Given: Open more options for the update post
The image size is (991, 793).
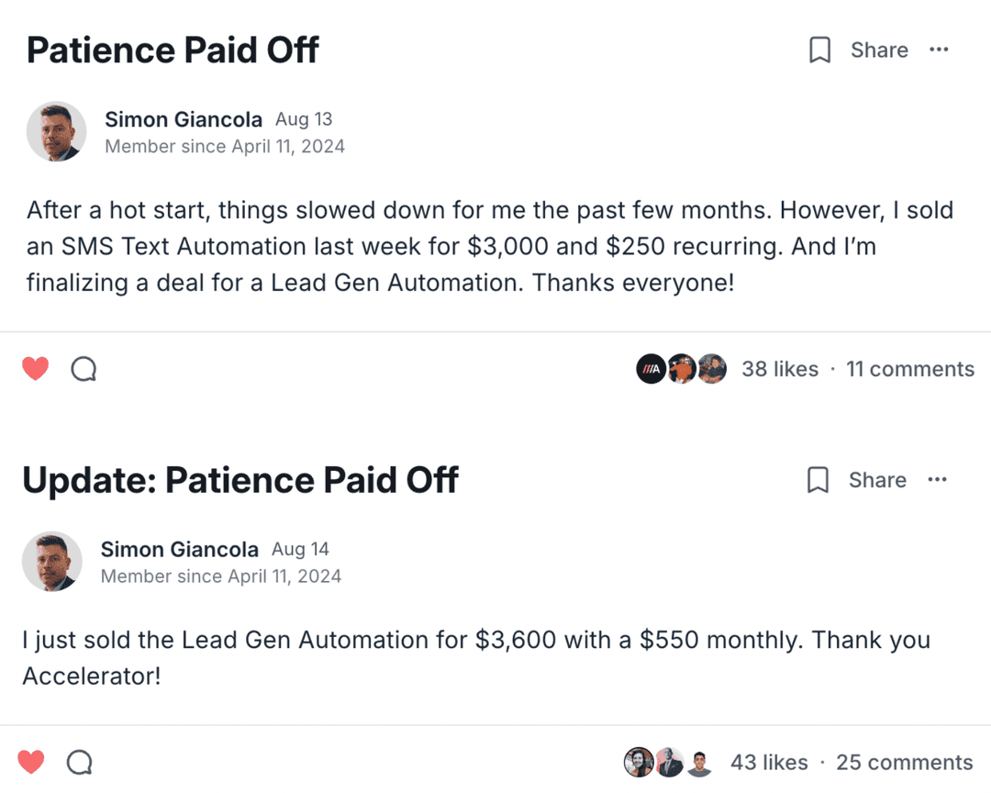Looking at the screenshot, I should [937, 479].
